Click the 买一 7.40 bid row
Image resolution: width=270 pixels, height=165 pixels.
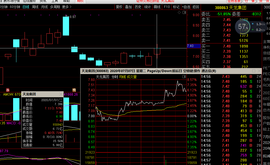pyautogui.click(x=231, y=46)
